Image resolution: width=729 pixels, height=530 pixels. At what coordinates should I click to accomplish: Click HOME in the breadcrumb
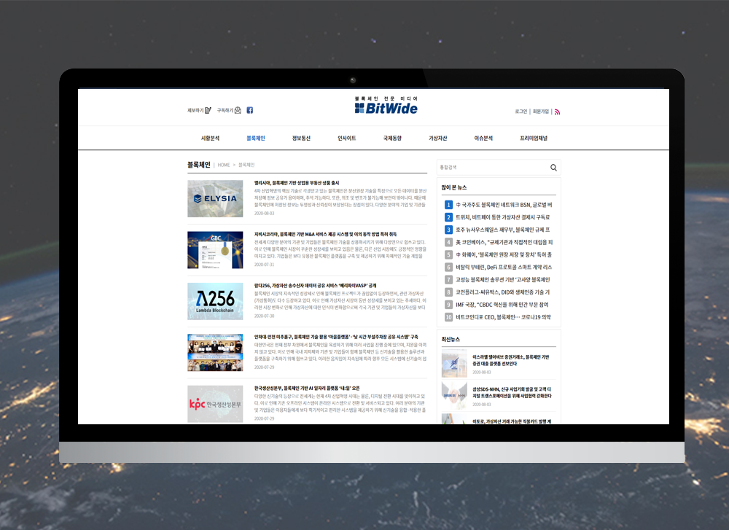[x=224, y=165]
